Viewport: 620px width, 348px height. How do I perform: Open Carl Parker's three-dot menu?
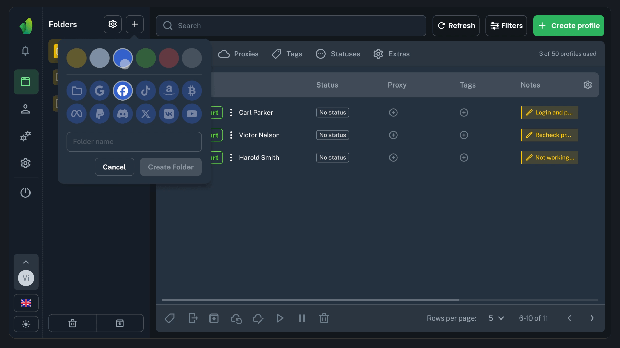(x=231, y=113)
